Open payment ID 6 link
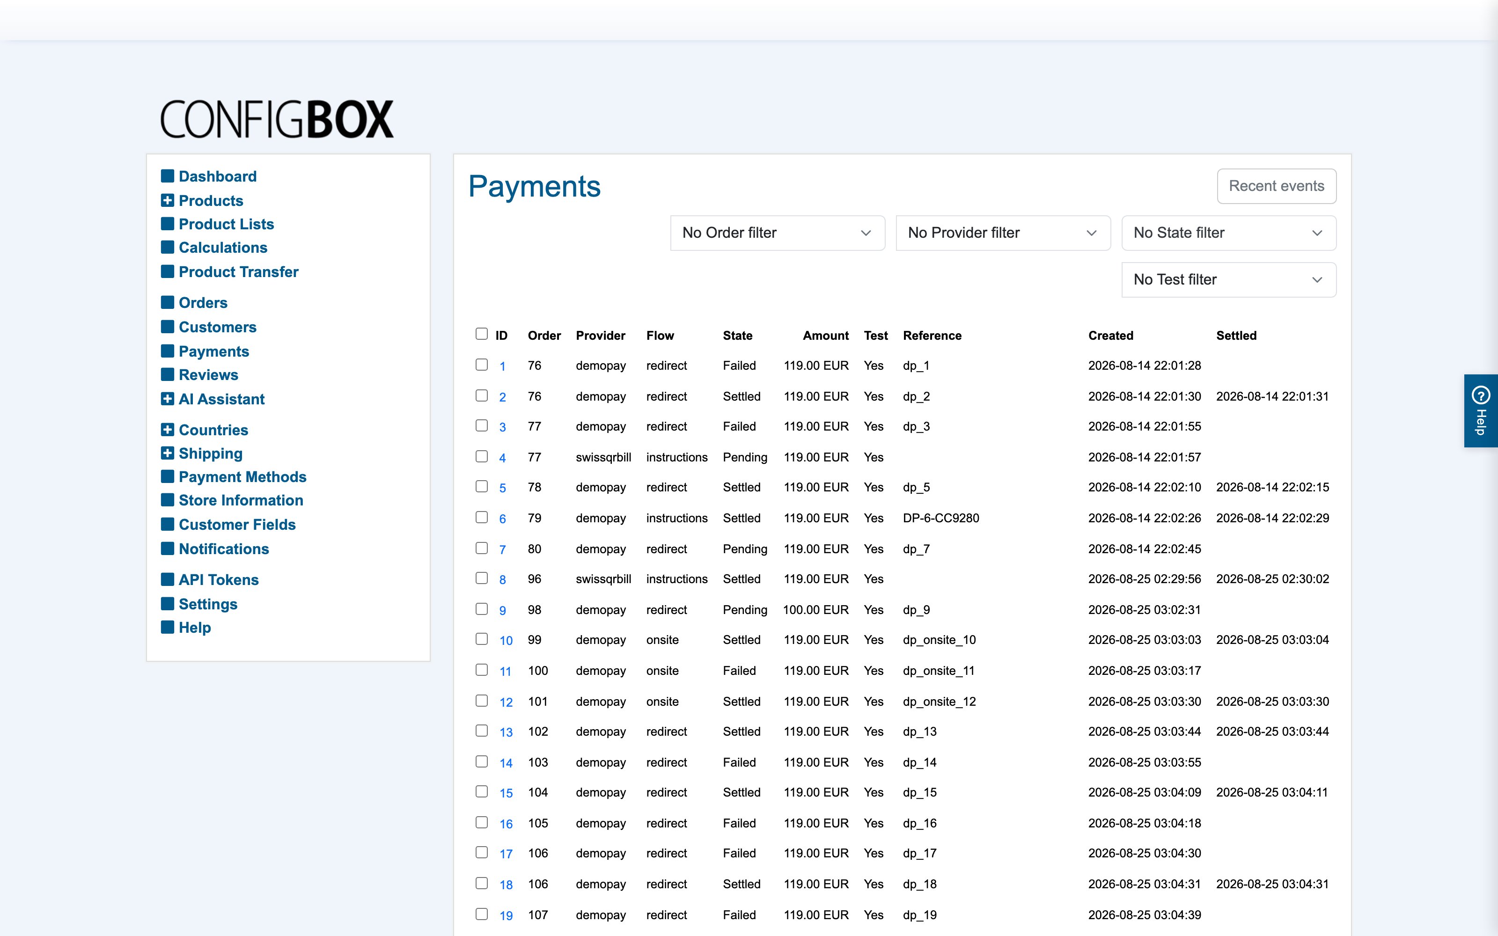 coord(503,519)
